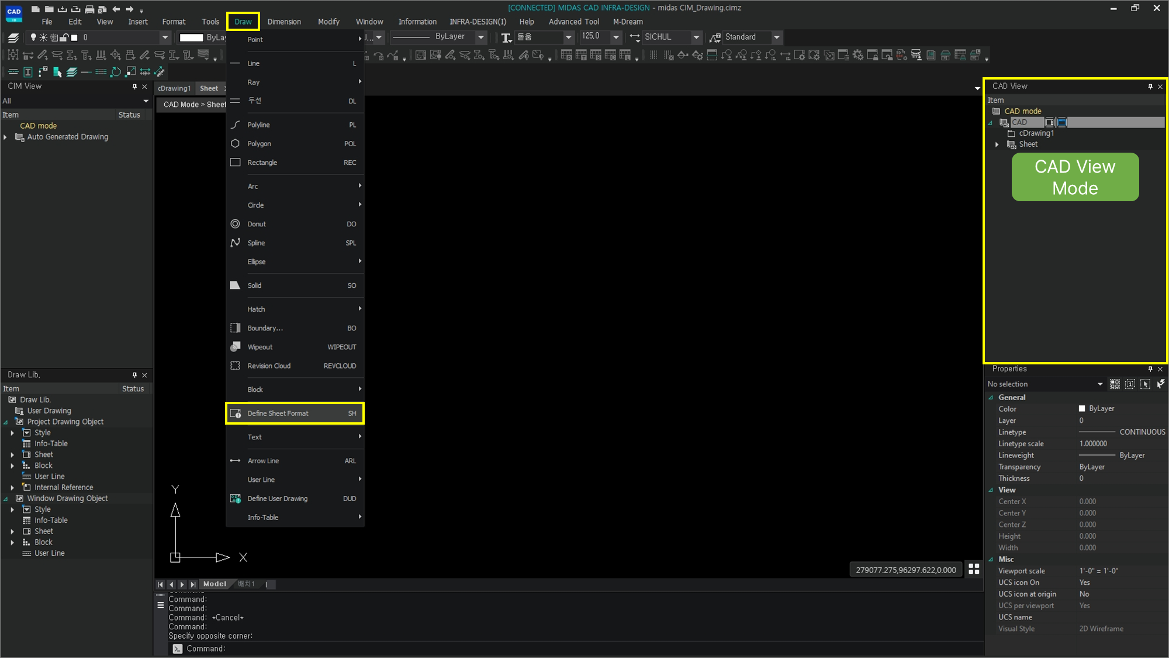Open the 125.0 text height dropdown
Viewport: 1169px width, 658px height.
[x=615, y=37]
